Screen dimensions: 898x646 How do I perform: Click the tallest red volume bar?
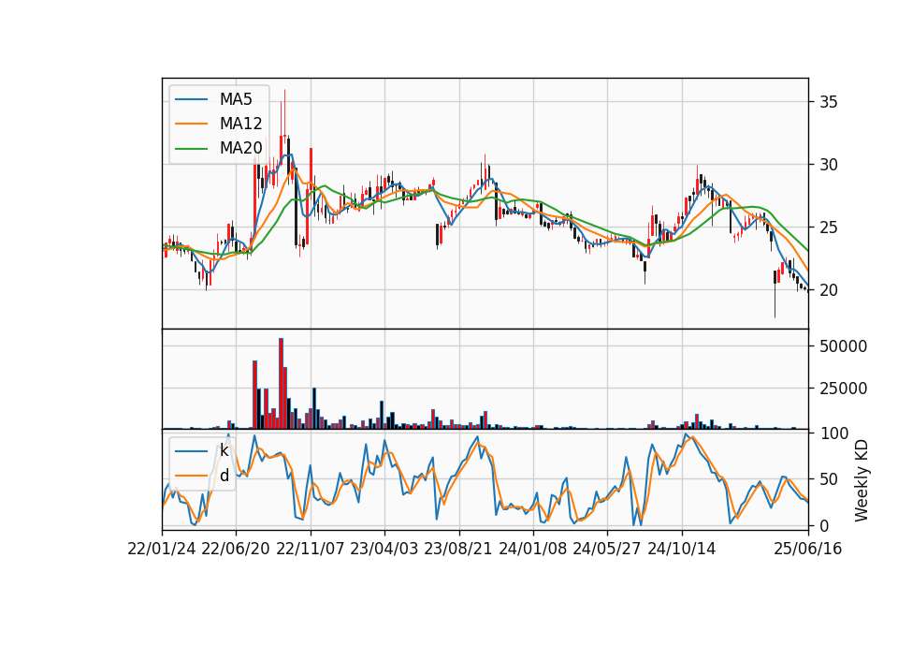tap(282, 384)
